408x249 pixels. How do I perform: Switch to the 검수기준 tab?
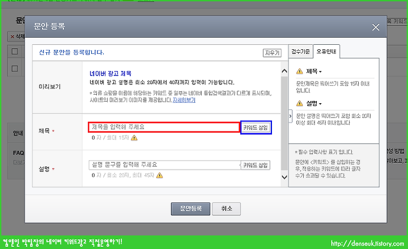coord(300,52)
